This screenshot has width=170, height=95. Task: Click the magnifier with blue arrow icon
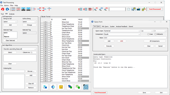(101, 9)
